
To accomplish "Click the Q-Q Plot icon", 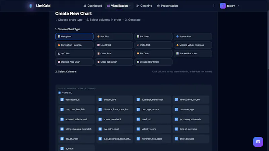I will (x=59, y=54).
